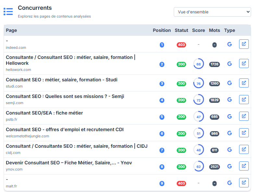Image resolution: width=254 pixels, height=192 pixels.
Task: Click the score gauge 68 for Hellowork
Action: pyautogui.click(x=198, y=64)
